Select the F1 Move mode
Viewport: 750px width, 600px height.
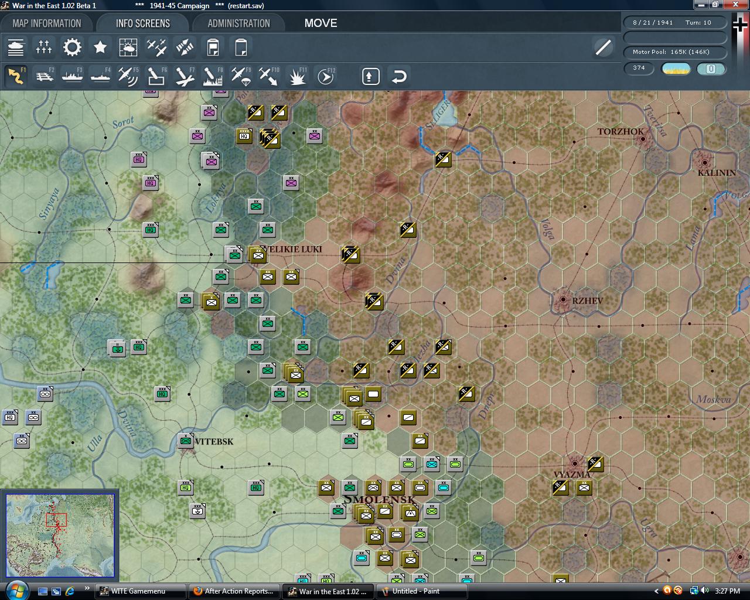click(16, 76)
